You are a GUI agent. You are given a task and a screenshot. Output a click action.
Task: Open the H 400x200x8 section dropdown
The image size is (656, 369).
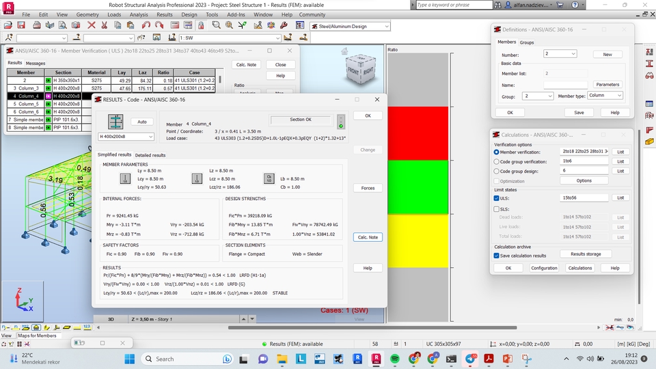tap(150, 137)
